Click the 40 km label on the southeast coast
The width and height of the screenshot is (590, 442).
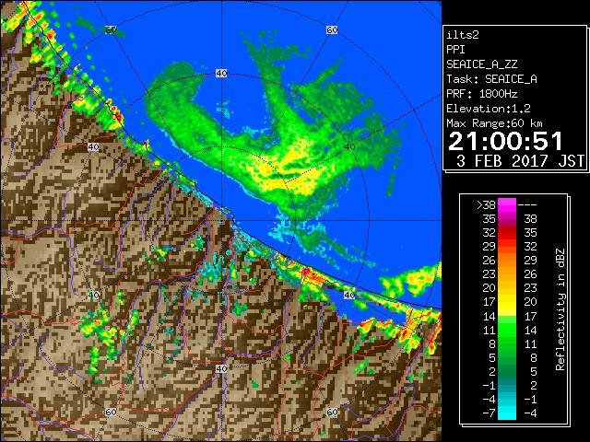point(349,295)
